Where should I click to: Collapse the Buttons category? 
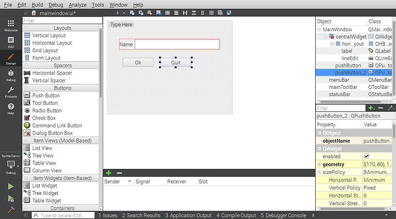point(26,88)
